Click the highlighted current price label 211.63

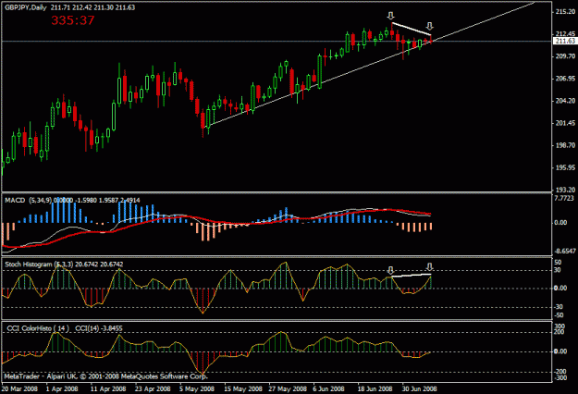(565, 41)
